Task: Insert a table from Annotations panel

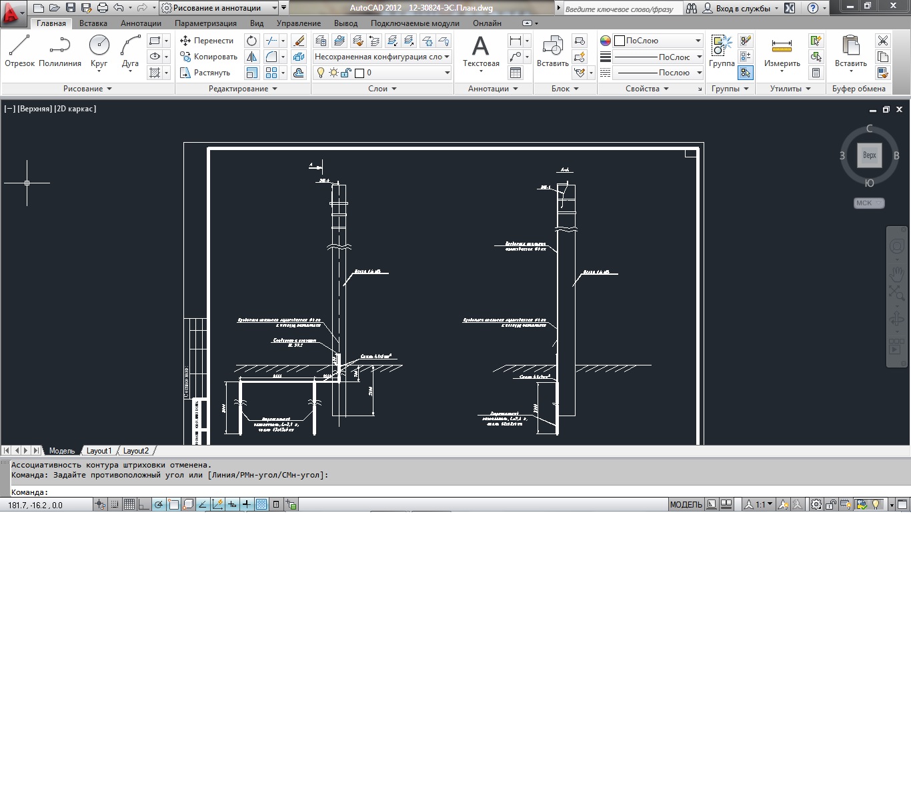Action: tap(516, 73)
